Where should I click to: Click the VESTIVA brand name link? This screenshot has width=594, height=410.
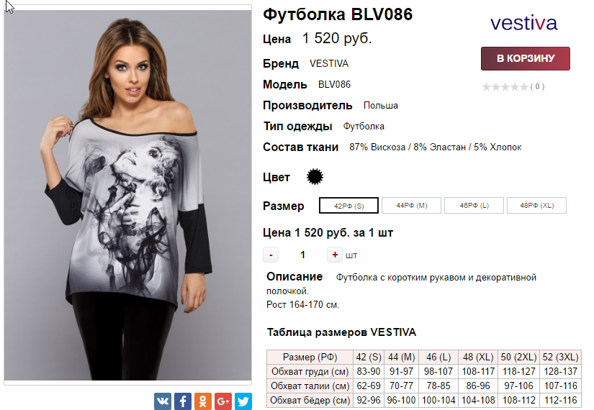329,63
